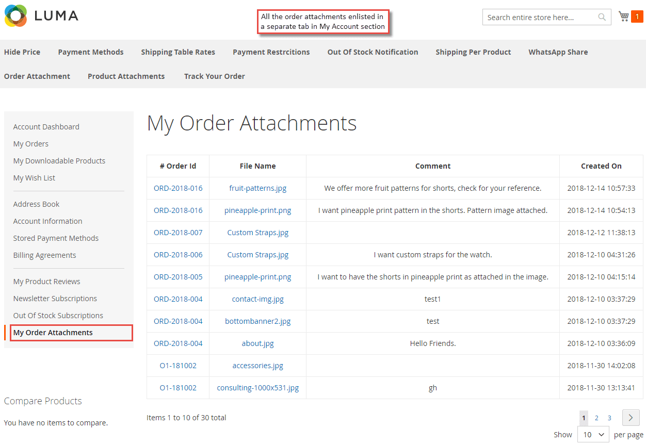Viewport: 646px width, 445px height.
Task: Open Payment Methods menu item
Action: pyautogui.click(x=91, y=52)
